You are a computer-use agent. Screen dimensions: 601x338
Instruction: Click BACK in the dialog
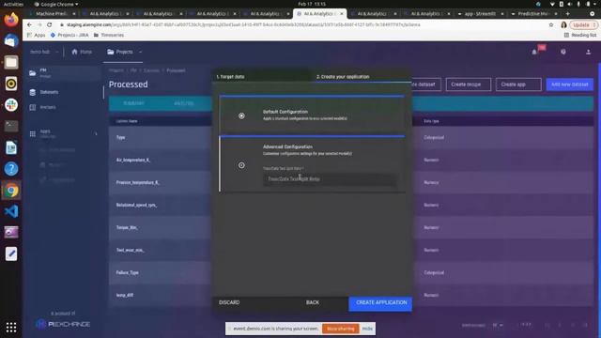click(x=313, y=302)
